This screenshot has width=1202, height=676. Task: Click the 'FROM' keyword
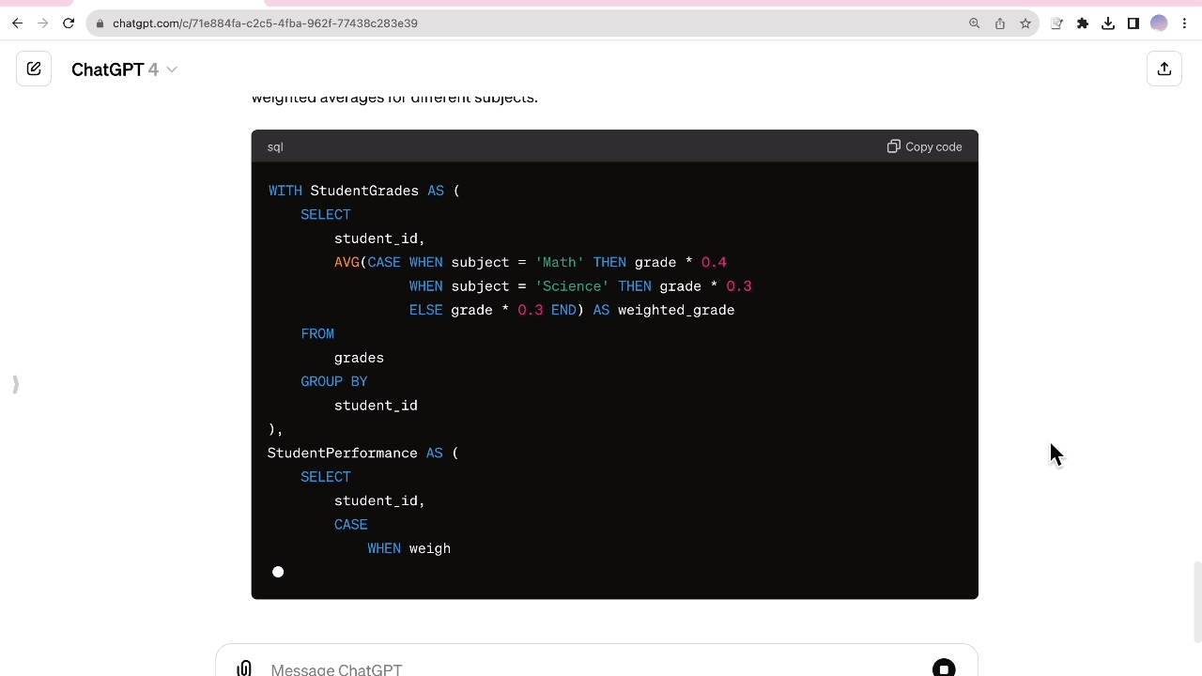coord(317,333)
